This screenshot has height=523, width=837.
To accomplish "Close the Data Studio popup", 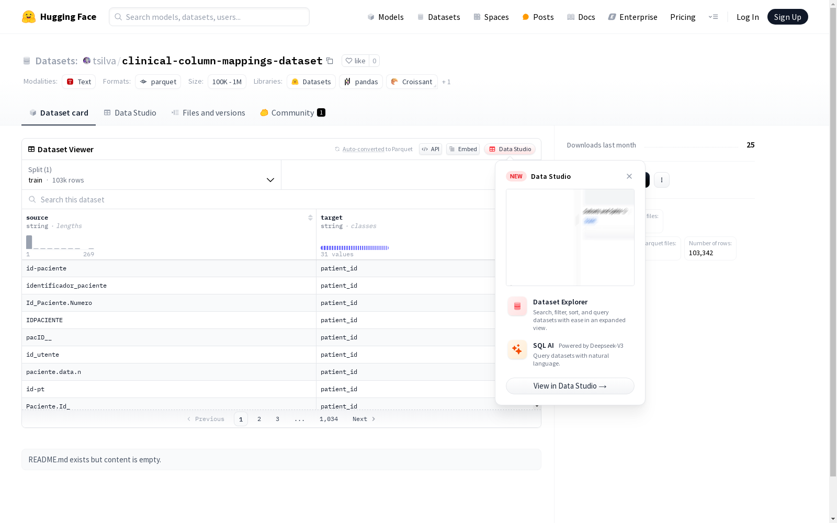I will pyautogui.click(x=629, y=176).
